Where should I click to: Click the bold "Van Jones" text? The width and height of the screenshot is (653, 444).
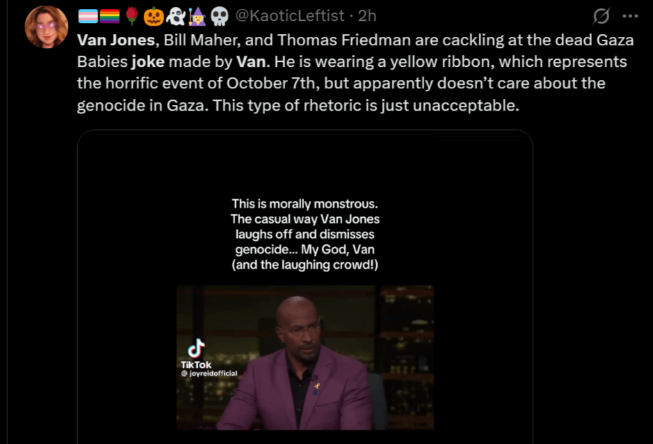(116, 40)
